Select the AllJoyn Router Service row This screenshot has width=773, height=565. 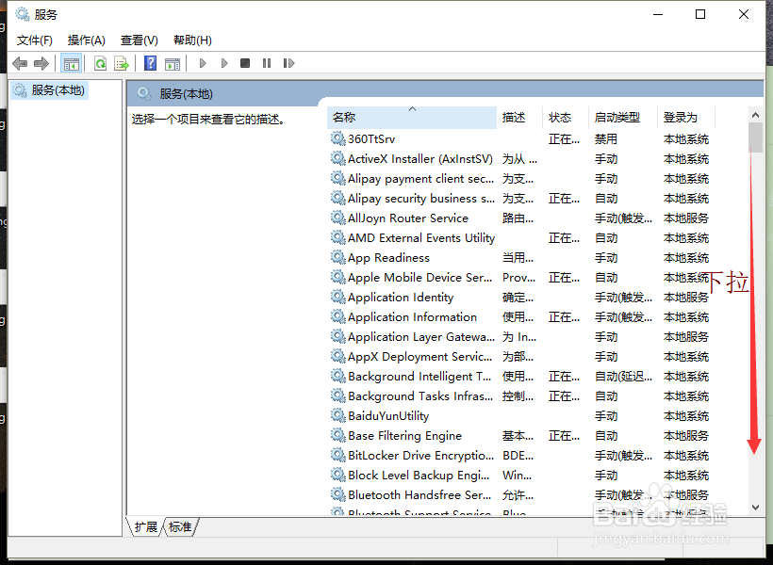coord(407,218)
